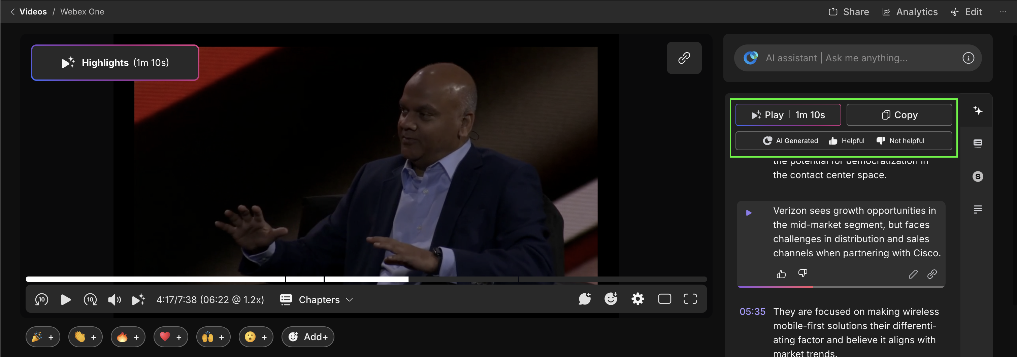This screenshot has width=1017, height=357.
Task: Mark highlights as Helpful
Action: [x=847, y=141]
